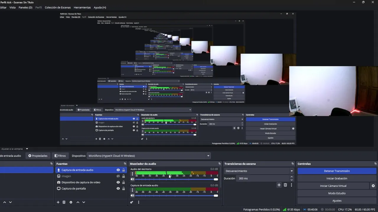378x212 pixels.
Task: Click the streaming time icon in status bar
Action: (x=305, y=210)
